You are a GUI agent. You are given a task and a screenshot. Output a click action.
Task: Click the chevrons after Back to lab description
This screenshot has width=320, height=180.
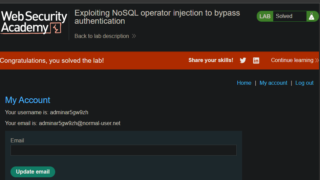click(134, 36)
